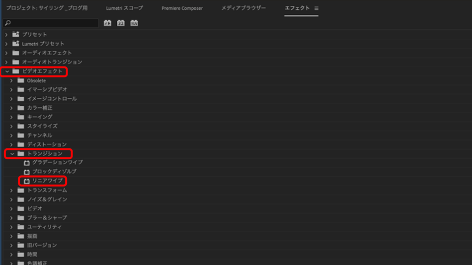Image resolution: width=472 pixels, height=265 pixels.
Task: Click the accelerated effects filter icon
Action: click(x=107, y=23)
